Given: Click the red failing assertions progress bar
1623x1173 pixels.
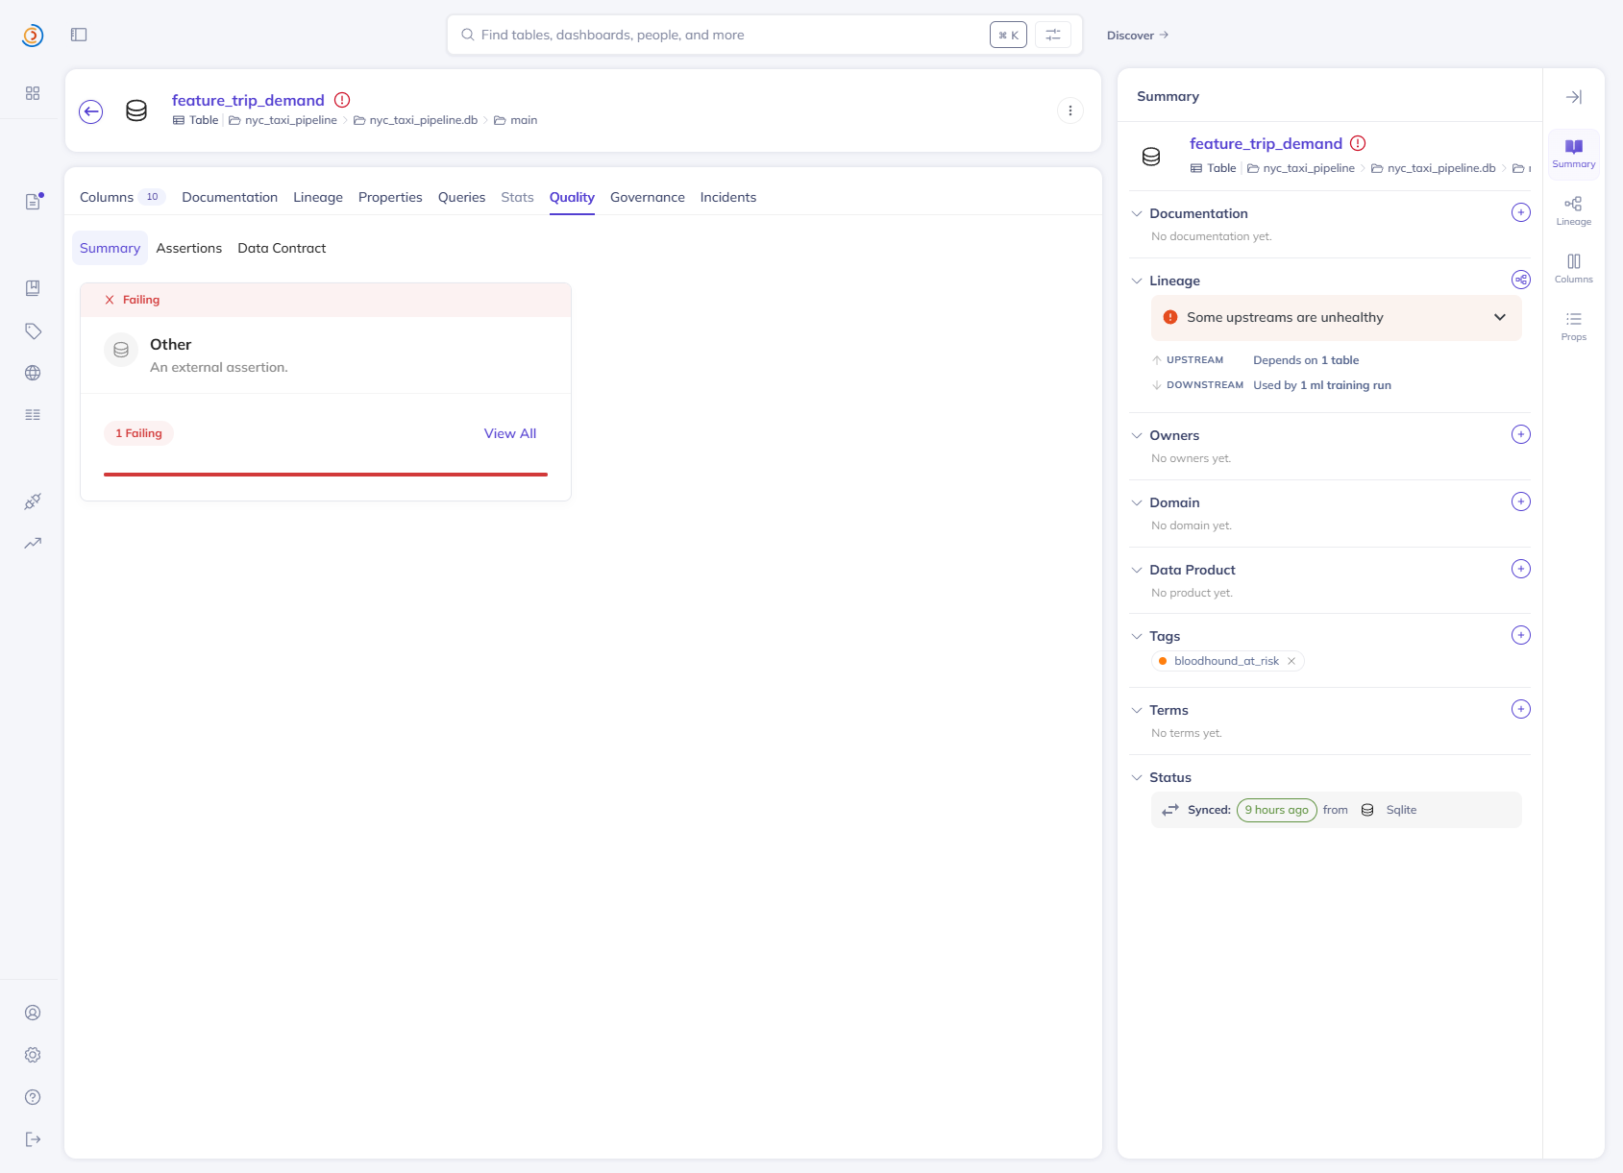Looking at the screenshot, I should coord(326,475).
